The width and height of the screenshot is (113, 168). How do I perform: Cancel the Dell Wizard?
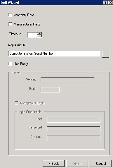101,164
